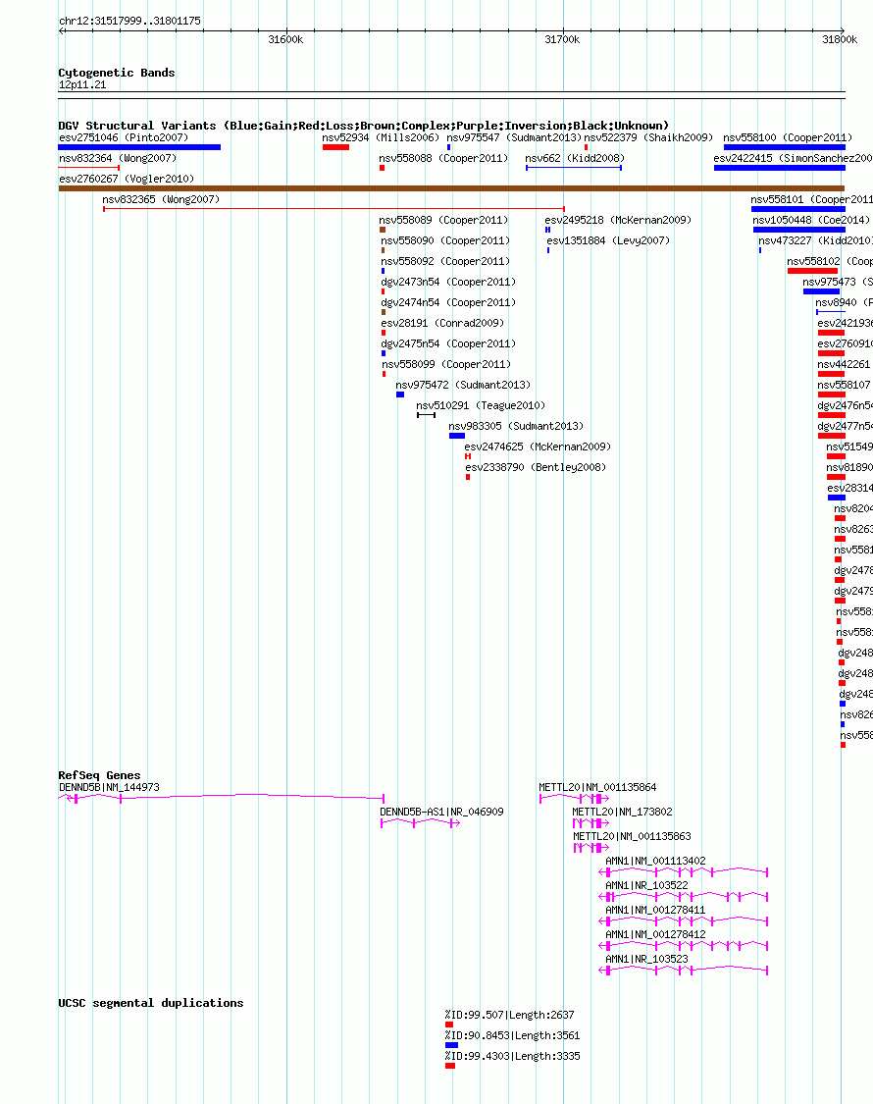The height and width of the screenshot is (1104, 873).
Task: Select the nsv558102 loss variant label
Action: point(830,261)
